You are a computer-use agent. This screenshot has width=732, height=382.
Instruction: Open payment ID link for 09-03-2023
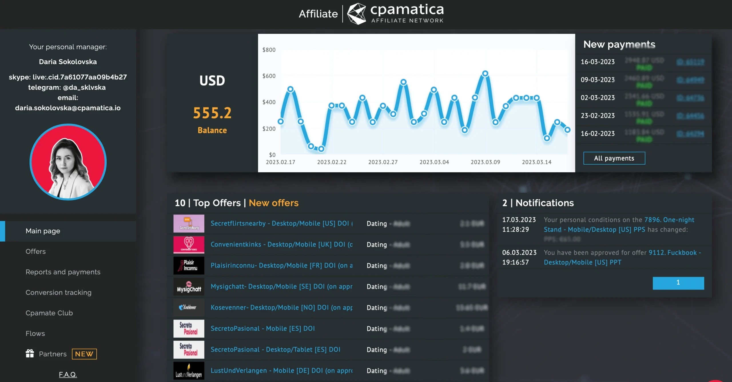click(x=690, y=80)
